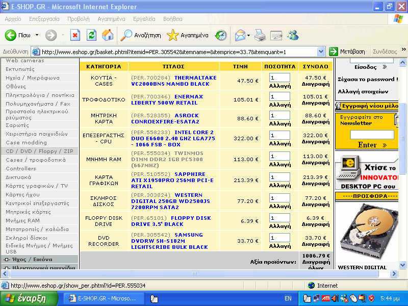Stop page loading with the red X icon
This screenshot has width=408, height=306.
(75, 35)
